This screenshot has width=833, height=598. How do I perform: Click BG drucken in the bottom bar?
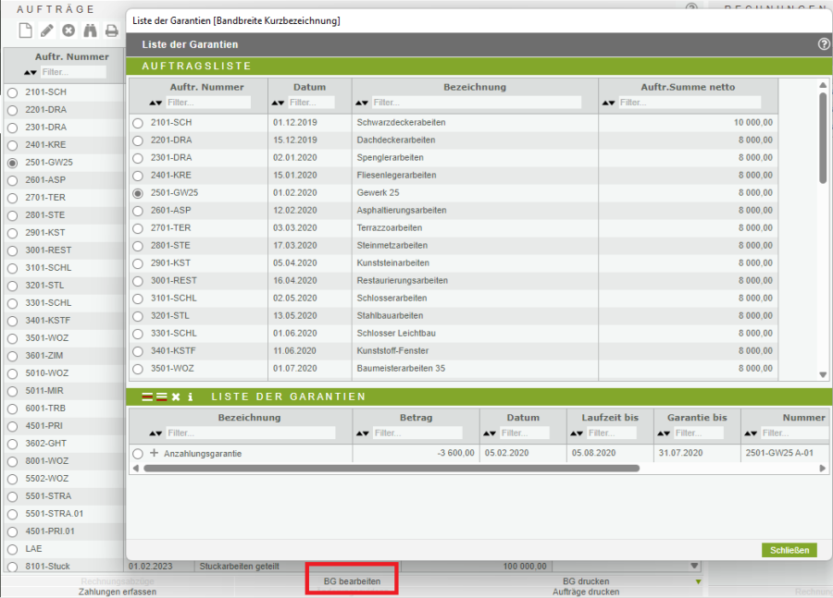pyautogui.click(x=586, y=581)
